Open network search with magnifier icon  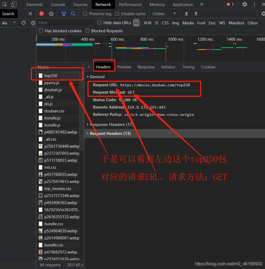pos(73,14)
